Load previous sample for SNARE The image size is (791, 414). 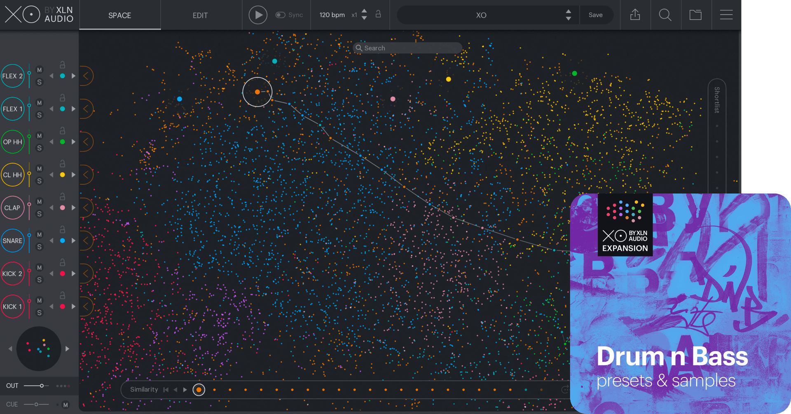[x=51, y=241]
